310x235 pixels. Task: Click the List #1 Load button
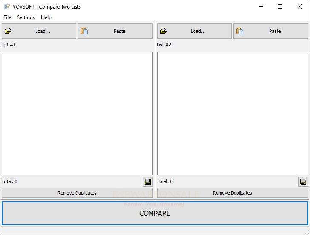click(39, 31)
